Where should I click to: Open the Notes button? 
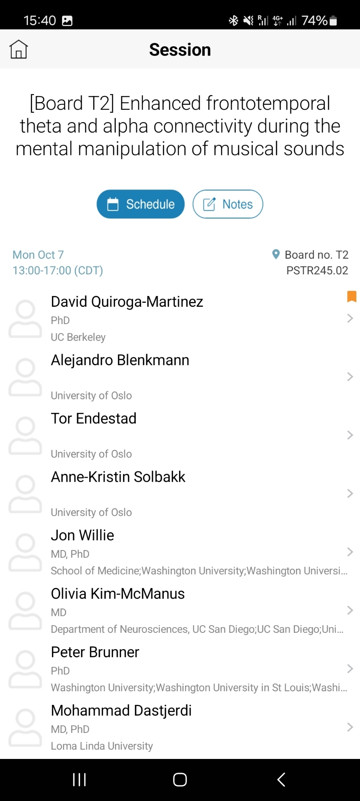pos(228,204)
